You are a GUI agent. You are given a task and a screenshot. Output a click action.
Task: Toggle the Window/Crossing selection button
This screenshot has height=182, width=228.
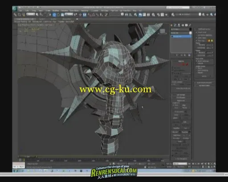point(50,15)
